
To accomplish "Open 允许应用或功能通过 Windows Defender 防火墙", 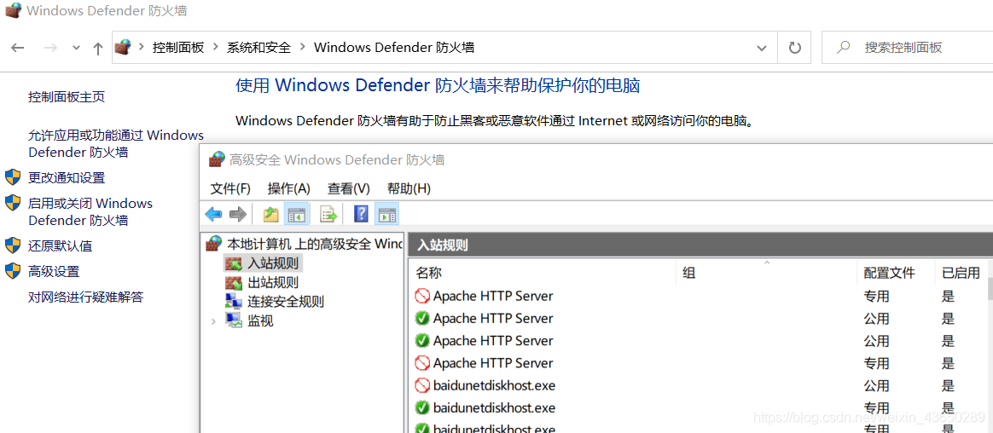I will tap(116, 144).
